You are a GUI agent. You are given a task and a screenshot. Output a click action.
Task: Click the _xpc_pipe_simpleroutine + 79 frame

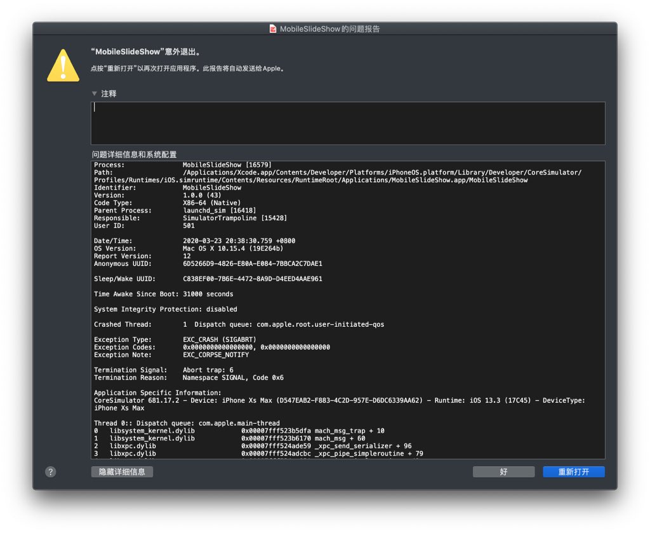point(258,454)
